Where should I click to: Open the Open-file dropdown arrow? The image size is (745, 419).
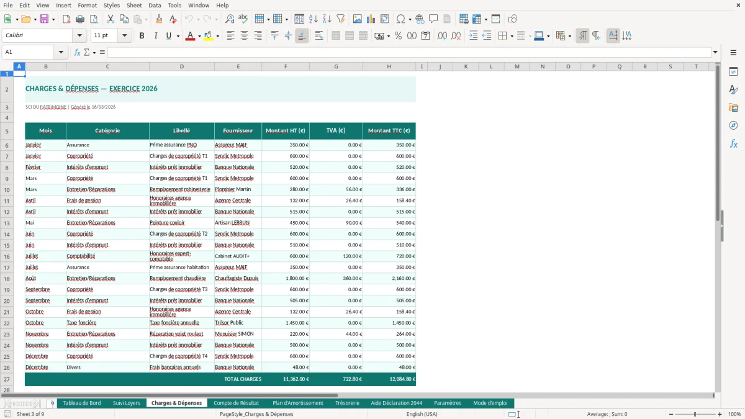coord(34,19)
